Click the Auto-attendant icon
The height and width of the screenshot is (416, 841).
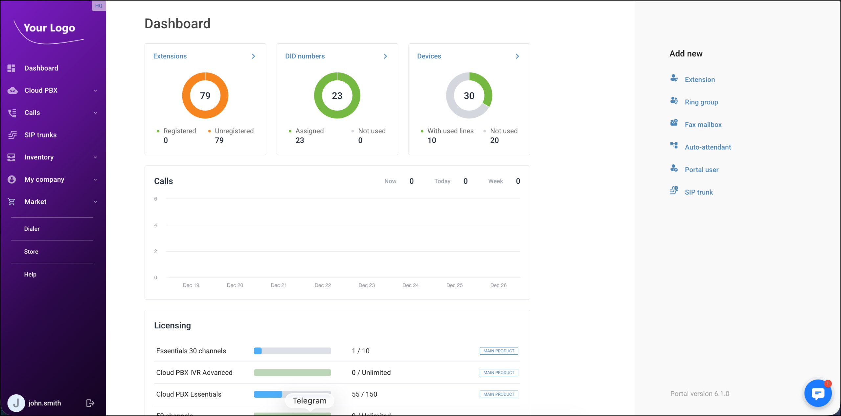coord(674,145)
